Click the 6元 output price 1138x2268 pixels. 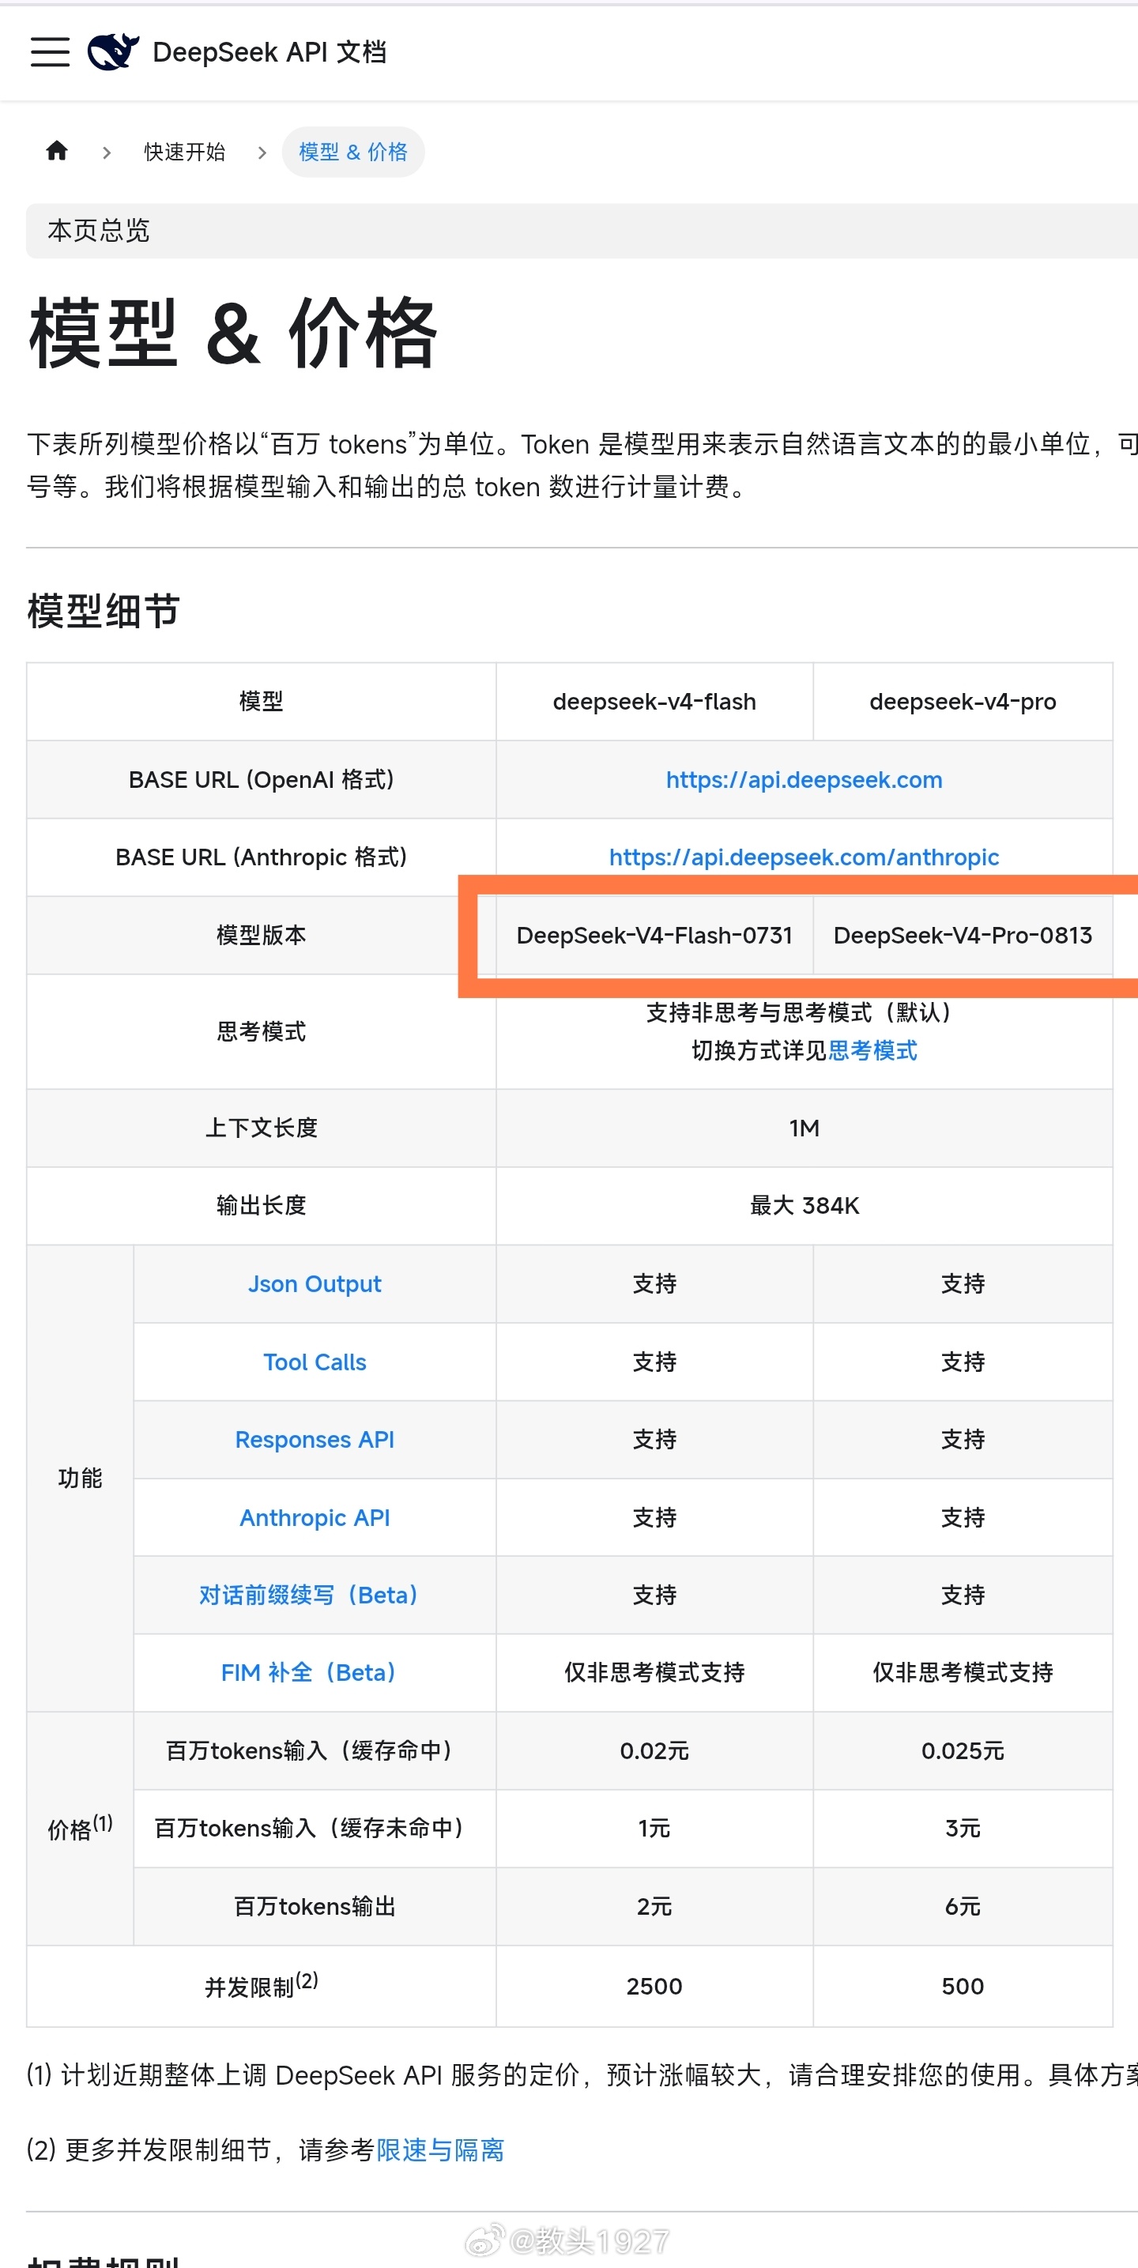pyautogui.click(x=963, y=1906)
